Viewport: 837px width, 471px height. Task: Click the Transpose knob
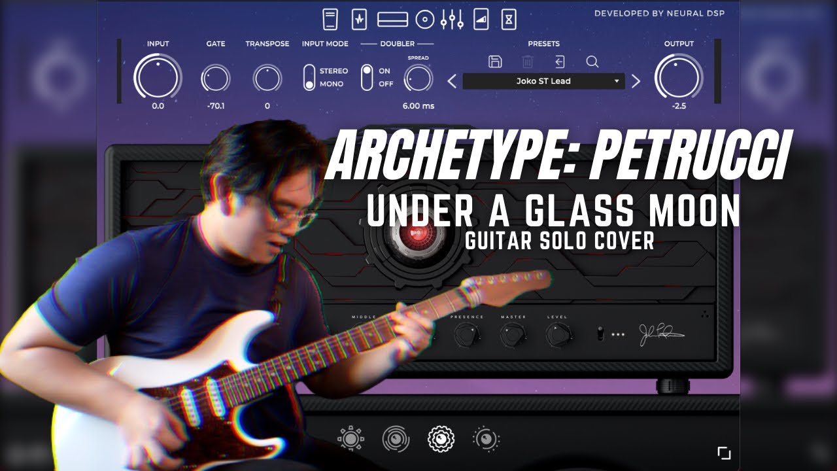pyautogui.click(x=267, y=79)
